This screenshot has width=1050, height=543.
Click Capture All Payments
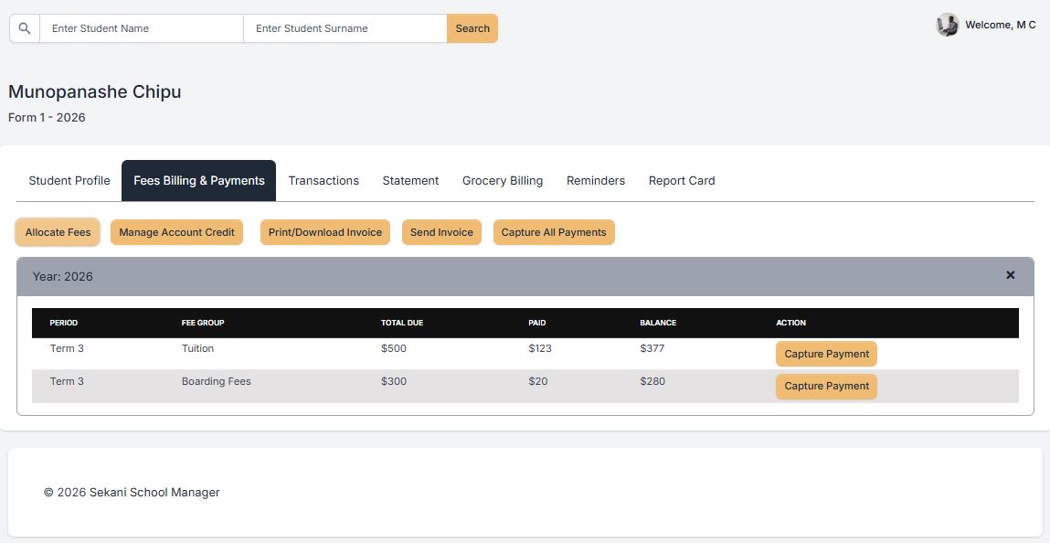(554, 232)
